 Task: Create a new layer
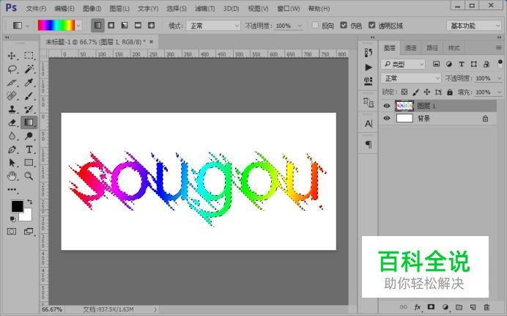[x=473, y=307]
